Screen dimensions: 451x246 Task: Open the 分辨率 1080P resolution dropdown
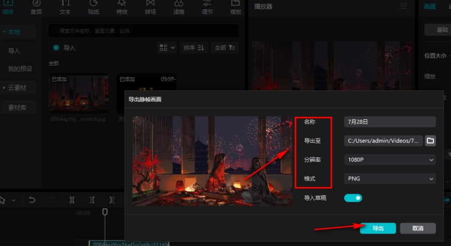390,160
